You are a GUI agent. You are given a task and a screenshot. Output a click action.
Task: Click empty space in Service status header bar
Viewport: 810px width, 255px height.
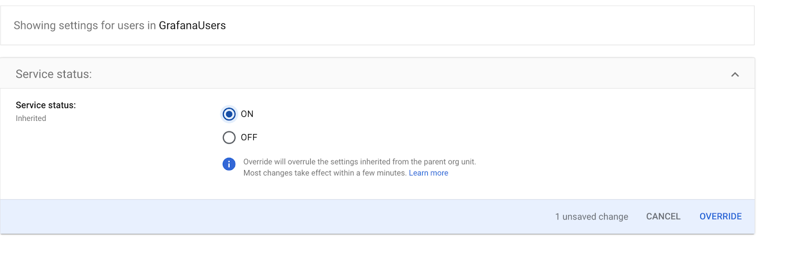pyautogui.click(x=405, y=74)
